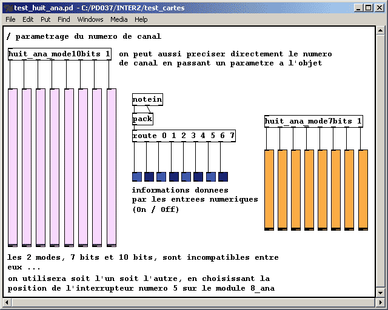Click the first pink vertical slider

(13, 167)
